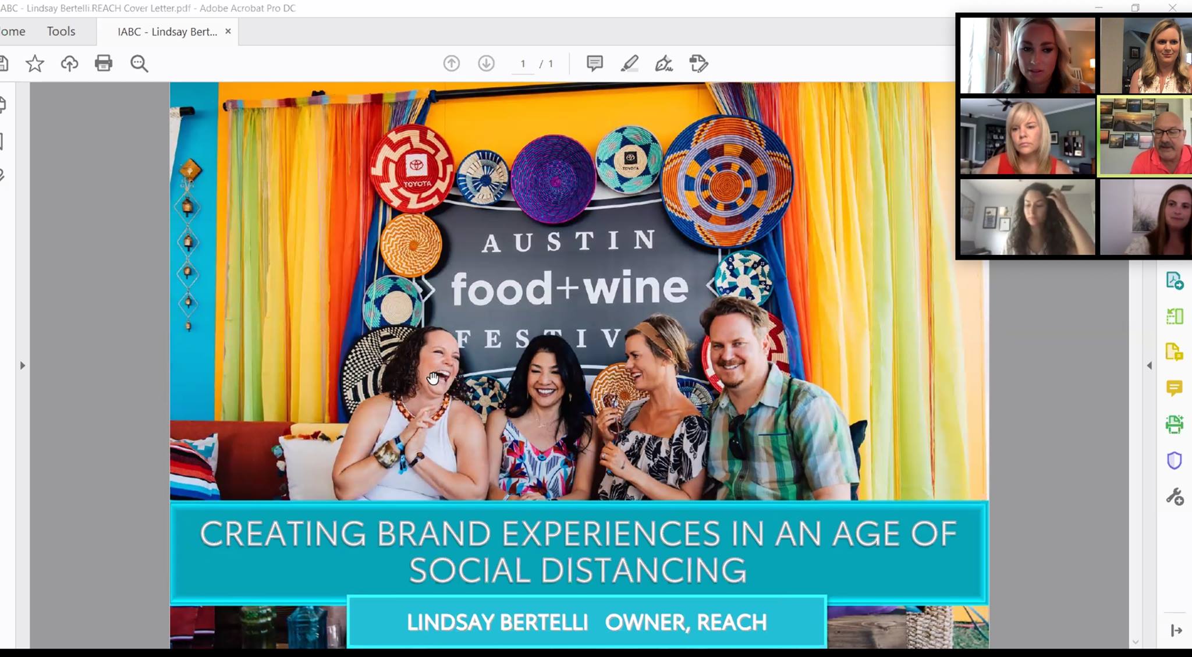Click scrollbar down arrow in document
This screenshot has height=657, width=1192.
1135,642
